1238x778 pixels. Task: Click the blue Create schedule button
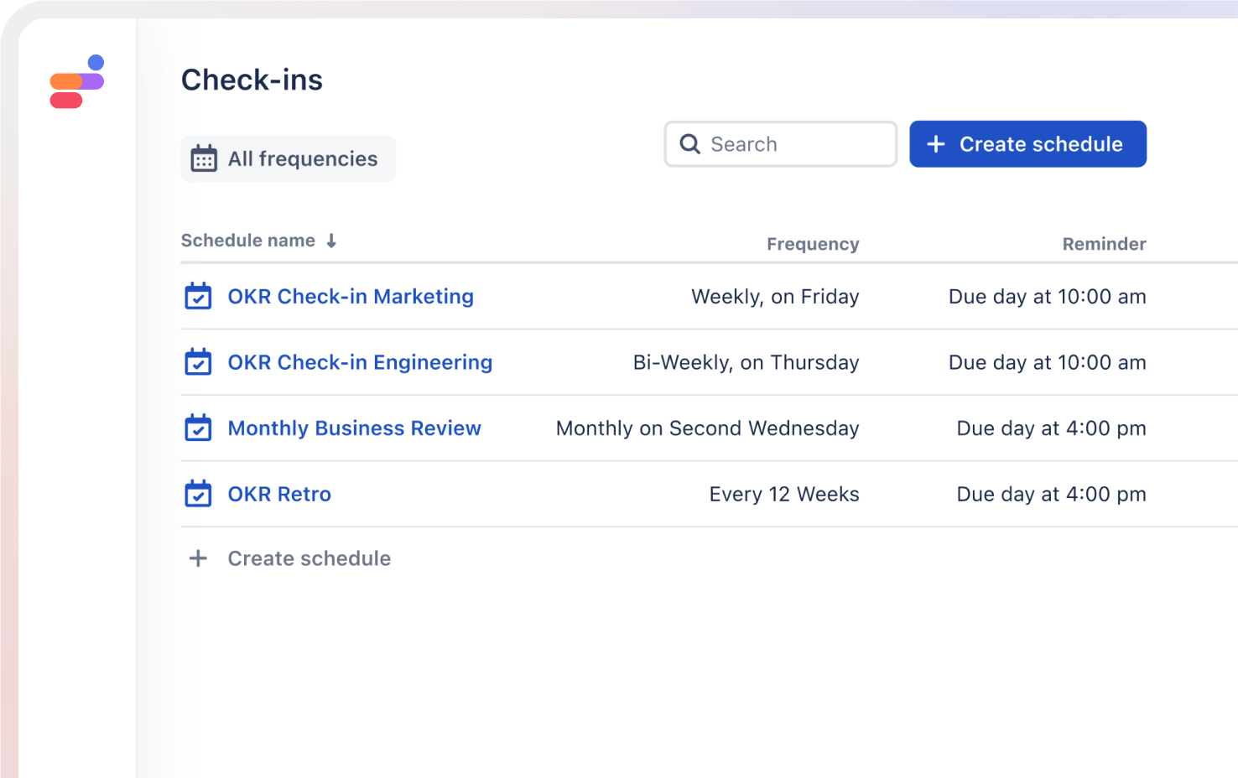tap(1027, 144)
